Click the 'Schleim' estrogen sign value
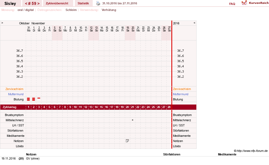 point(71,10)
